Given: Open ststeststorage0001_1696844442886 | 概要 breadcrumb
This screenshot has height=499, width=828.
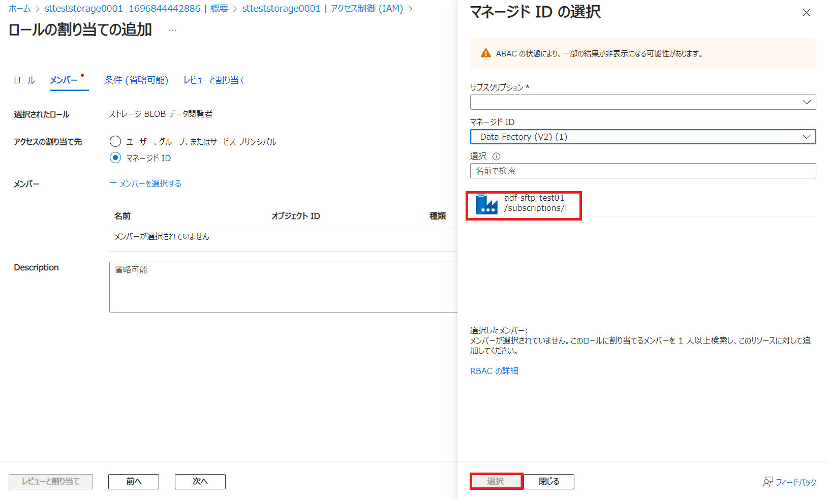Looking at the screenshot, I should (x=136, y=9).
